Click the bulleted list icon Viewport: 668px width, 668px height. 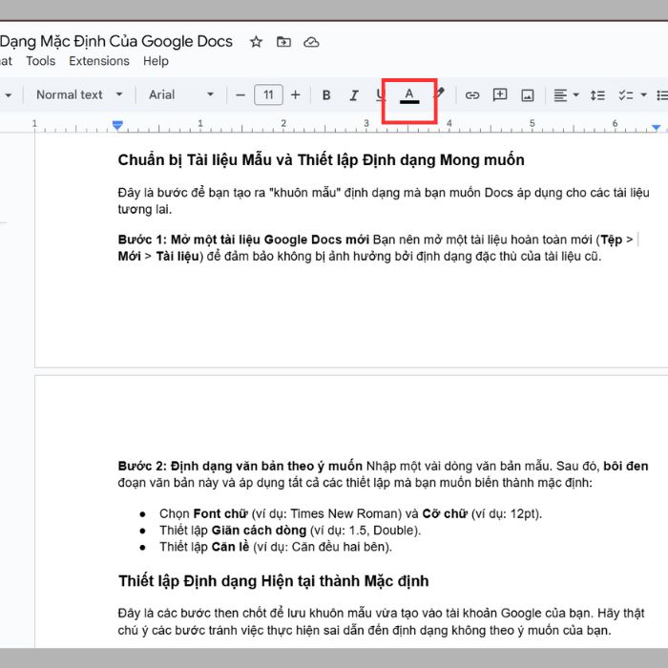pyautogui.click(x=662, y=95)
